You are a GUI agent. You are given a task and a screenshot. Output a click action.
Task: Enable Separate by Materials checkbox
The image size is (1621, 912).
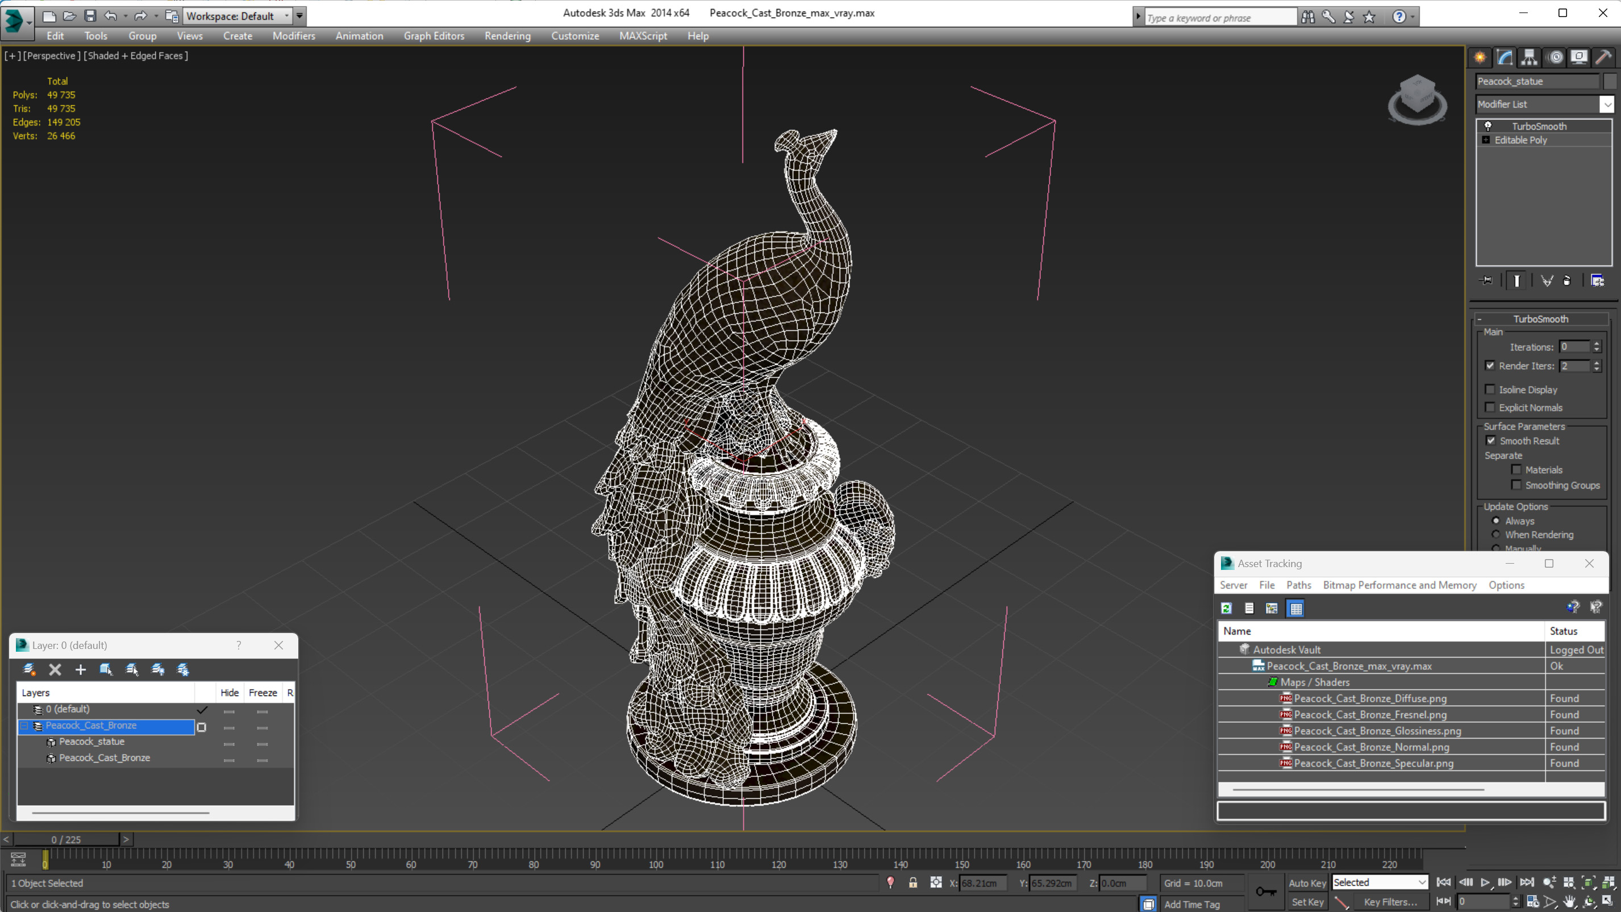[1516, 469]
